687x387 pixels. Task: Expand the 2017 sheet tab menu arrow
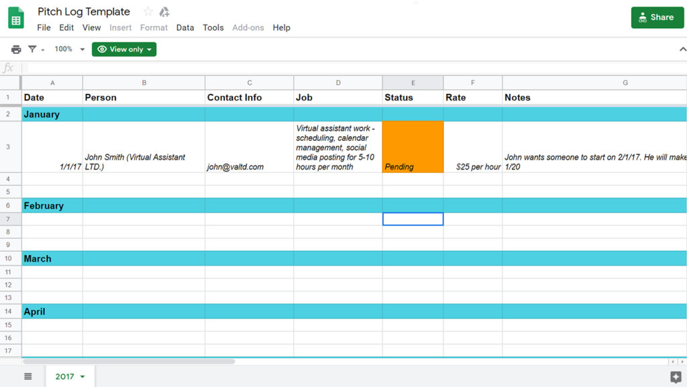click(83, 377)
